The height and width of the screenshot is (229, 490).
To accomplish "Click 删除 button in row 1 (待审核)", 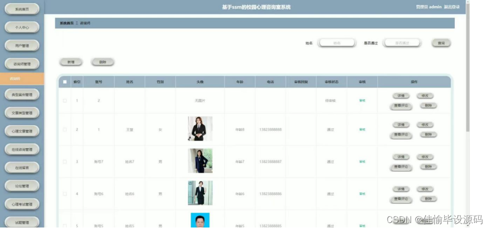I will tap(428, 105).
